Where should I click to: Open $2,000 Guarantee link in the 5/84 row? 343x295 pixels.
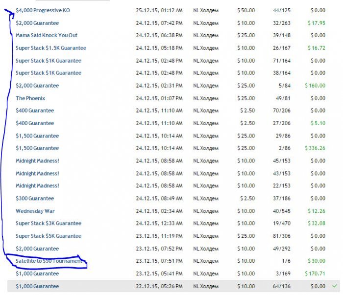click(37, 86)
